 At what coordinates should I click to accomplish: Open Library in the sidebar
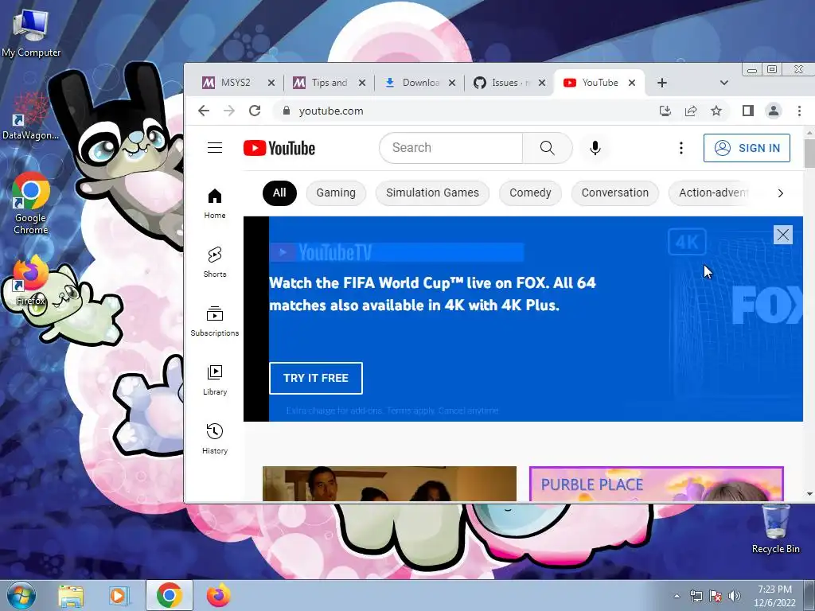tap(215, 380)
